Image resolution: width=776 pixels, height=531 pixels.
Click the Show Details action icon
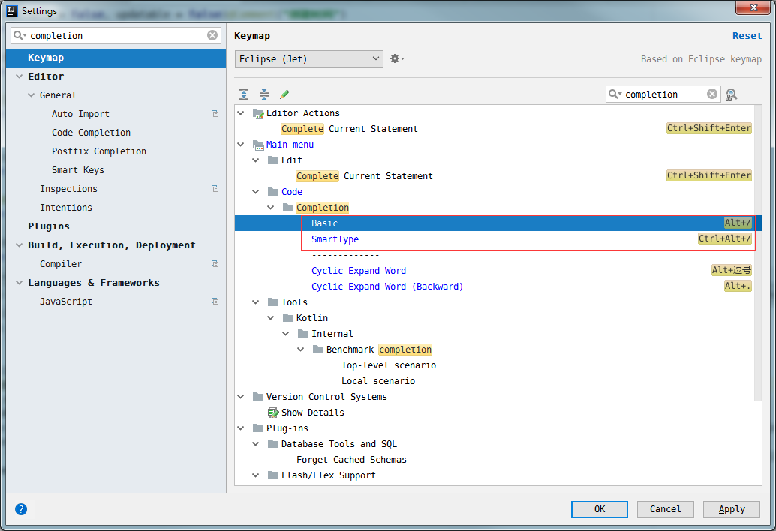[273, 412]
